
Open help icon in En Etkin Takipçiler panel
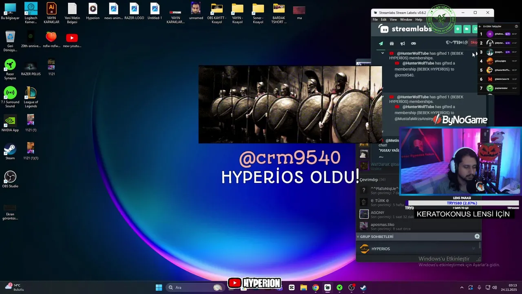(x=516, y=27)
